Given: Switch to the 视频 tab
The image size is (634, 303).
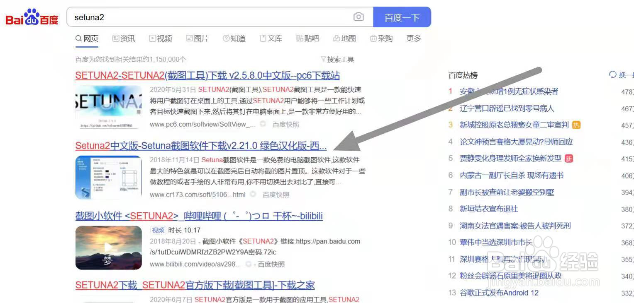Looking at the screenshot, I should coord(161,38).
